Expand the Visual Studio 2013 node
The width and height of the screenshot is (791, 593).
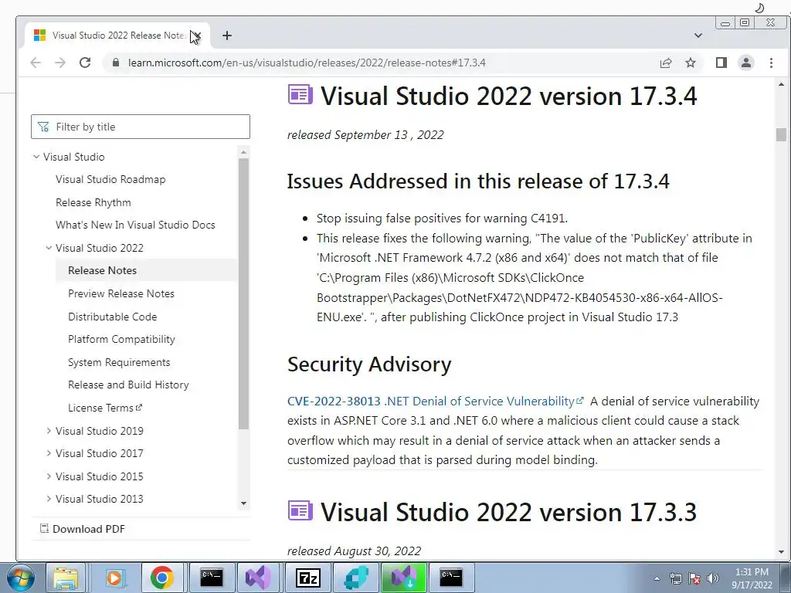coord(49,499)
